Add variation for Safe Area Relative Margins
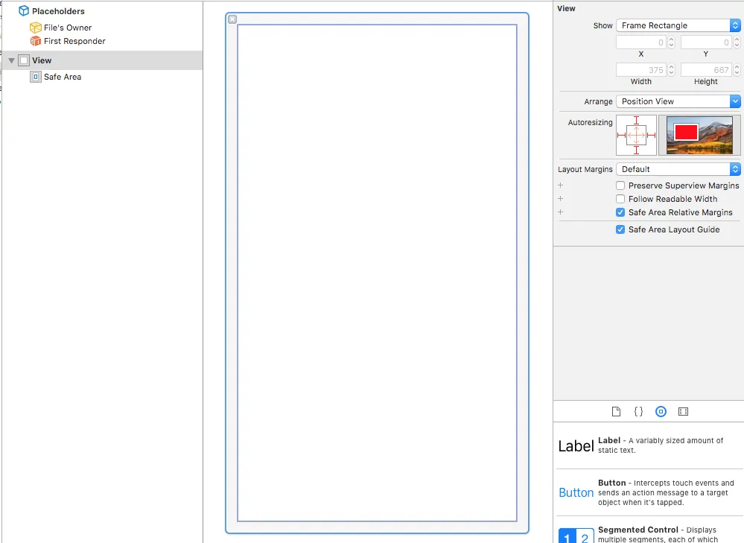 [x=560, y=212]
